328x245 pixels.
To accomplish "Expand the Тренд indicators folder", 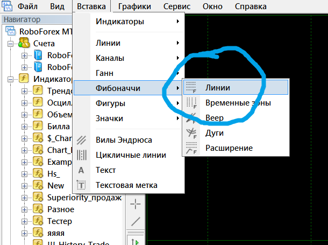I will (25, 91).
